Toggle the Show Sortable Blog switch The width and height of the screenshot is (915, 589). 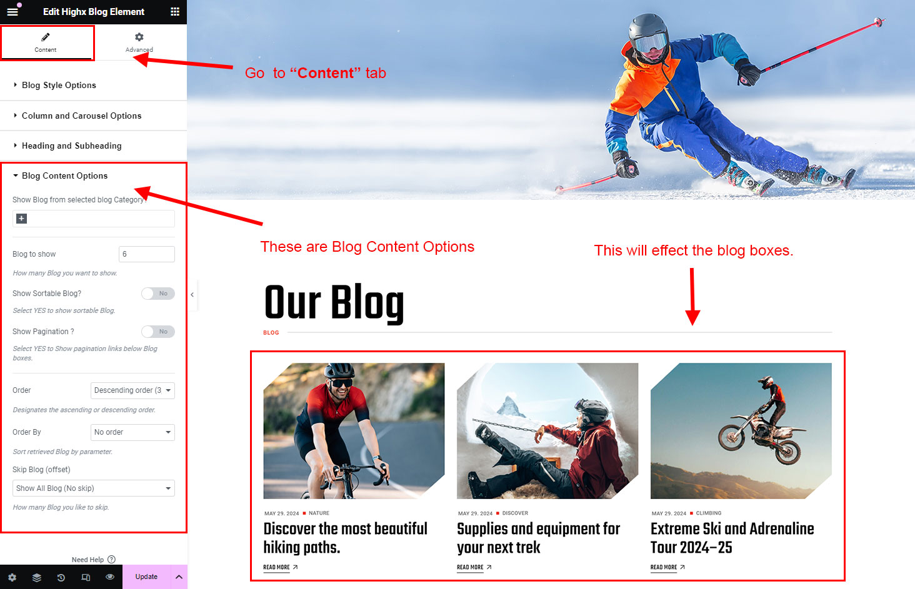[x=157, y=294]
